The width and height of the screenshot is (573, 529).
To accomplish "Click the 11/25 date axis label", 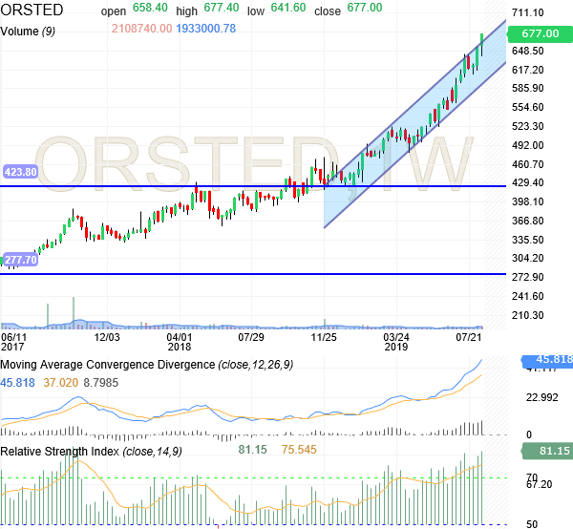I will [x=324, y=337].
